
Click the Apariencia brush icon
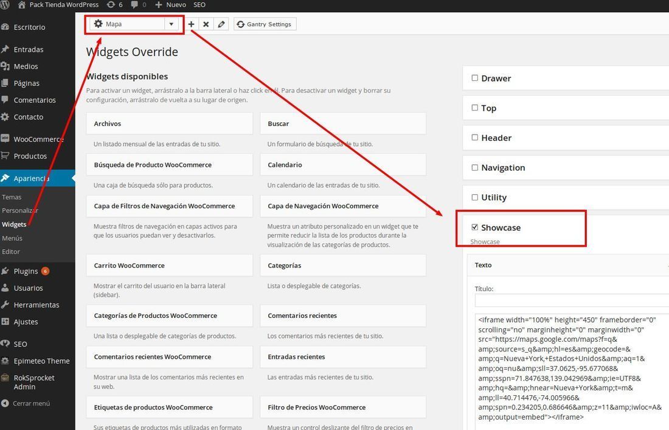5,178
